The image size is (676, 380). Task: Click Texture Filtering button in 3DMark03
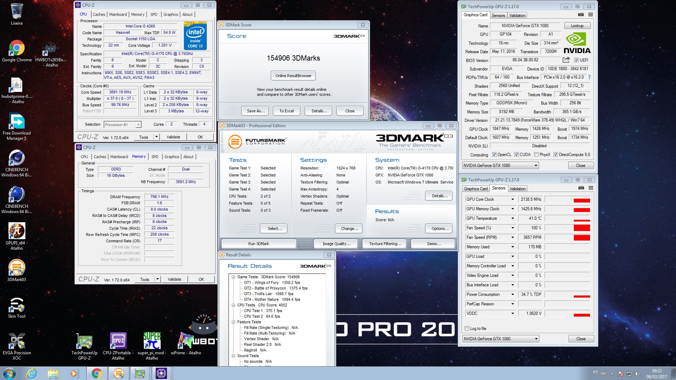pos(385,244)
